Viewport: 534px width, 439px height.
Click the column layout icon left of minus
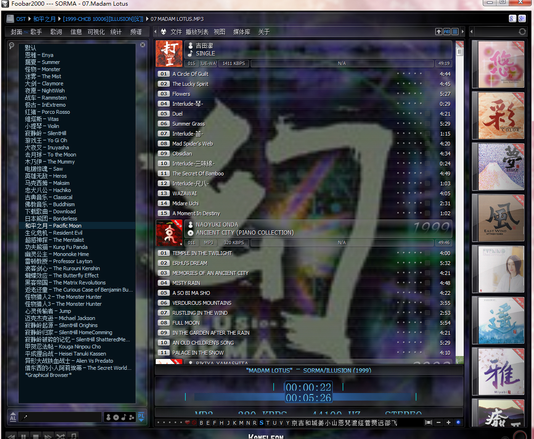click(429, 422)
